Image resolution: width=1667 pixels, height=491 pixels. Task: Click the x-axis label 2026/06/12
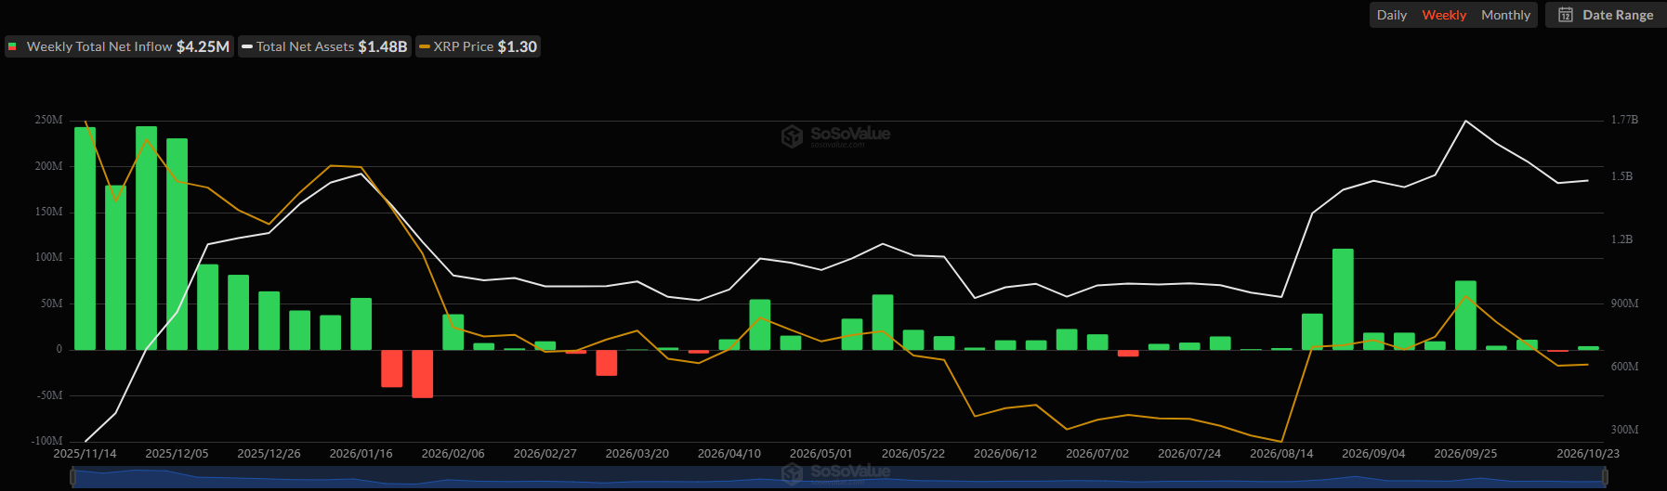pyautogui.click(x=1004, y=454)
